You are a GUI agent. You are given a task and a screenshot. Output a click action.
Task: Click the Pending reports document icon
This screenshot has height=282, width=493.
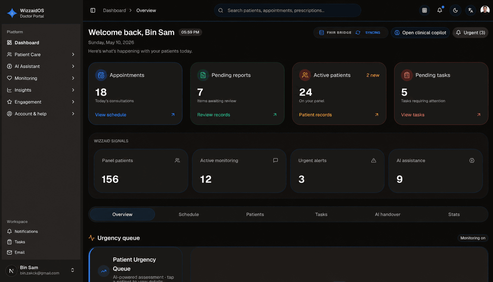(203, 75)
